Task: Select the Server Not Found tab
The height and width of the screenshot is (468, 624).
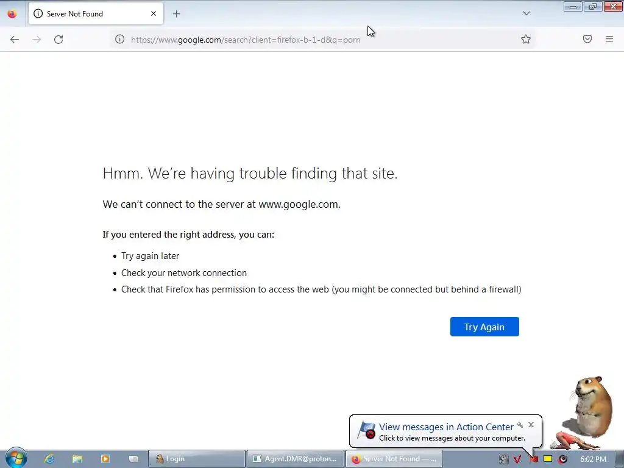Action: [x=96, y=13]
